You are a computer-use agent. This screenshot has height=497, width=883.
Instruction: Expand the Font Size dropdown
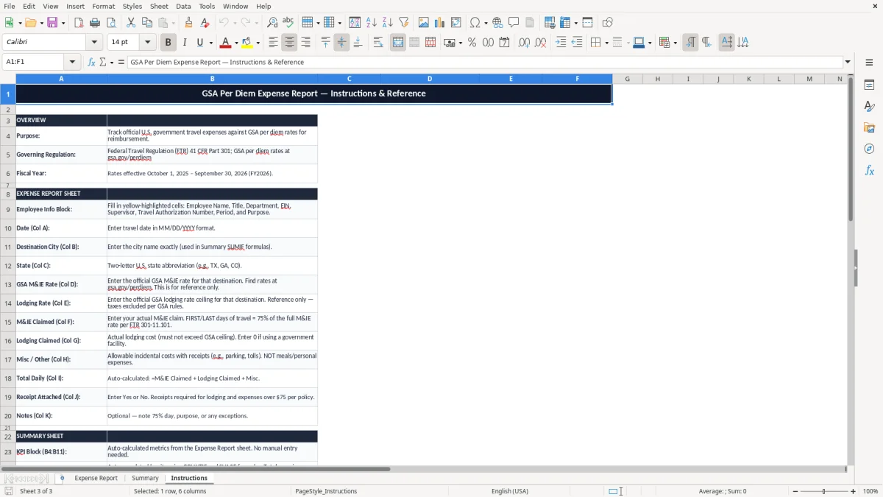(x=148, y=43)
